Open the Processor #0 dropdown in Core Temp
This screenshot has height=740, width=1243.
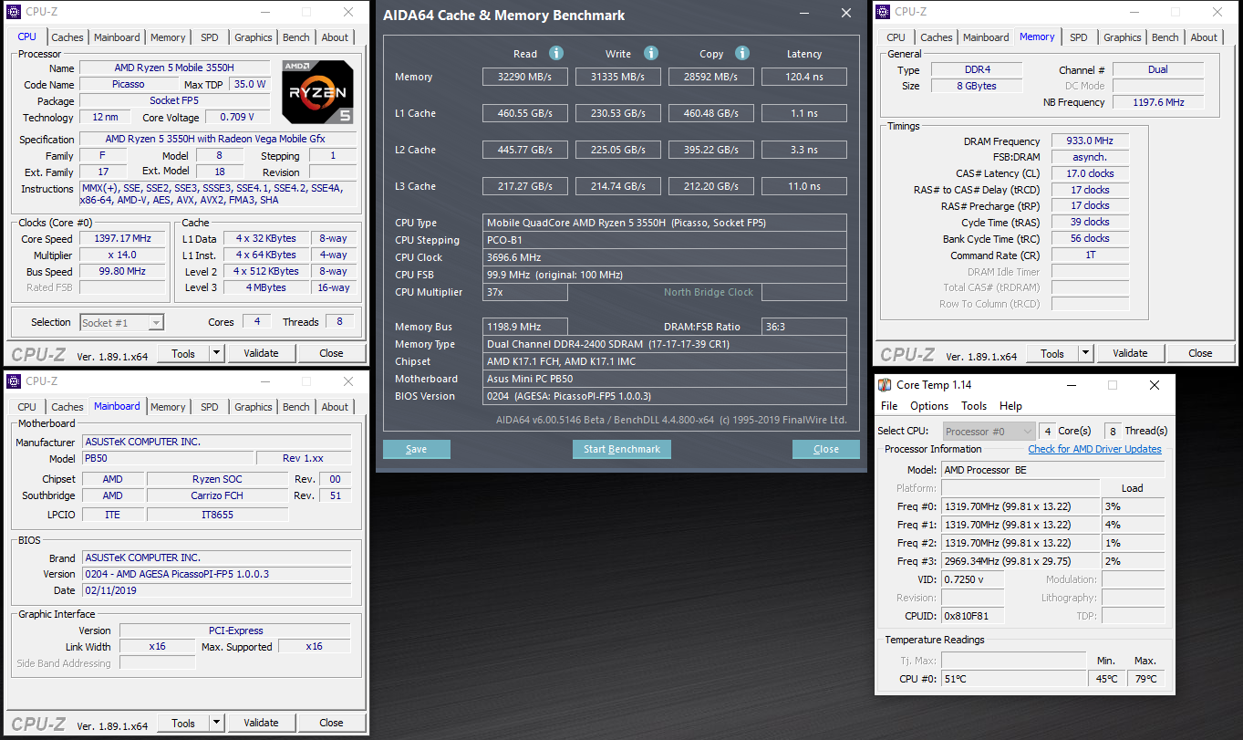pyautogui.click(x=989, y=431)
